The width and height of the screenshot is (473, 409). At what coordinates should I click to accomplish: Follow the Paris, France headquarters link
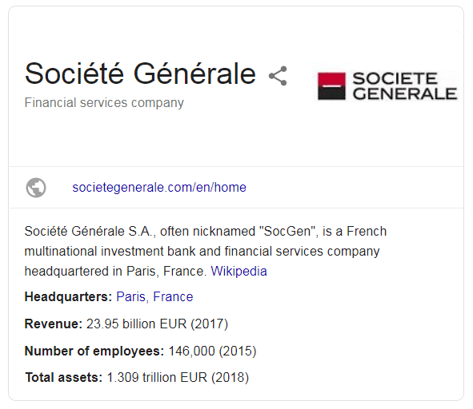tap(154, 296)
